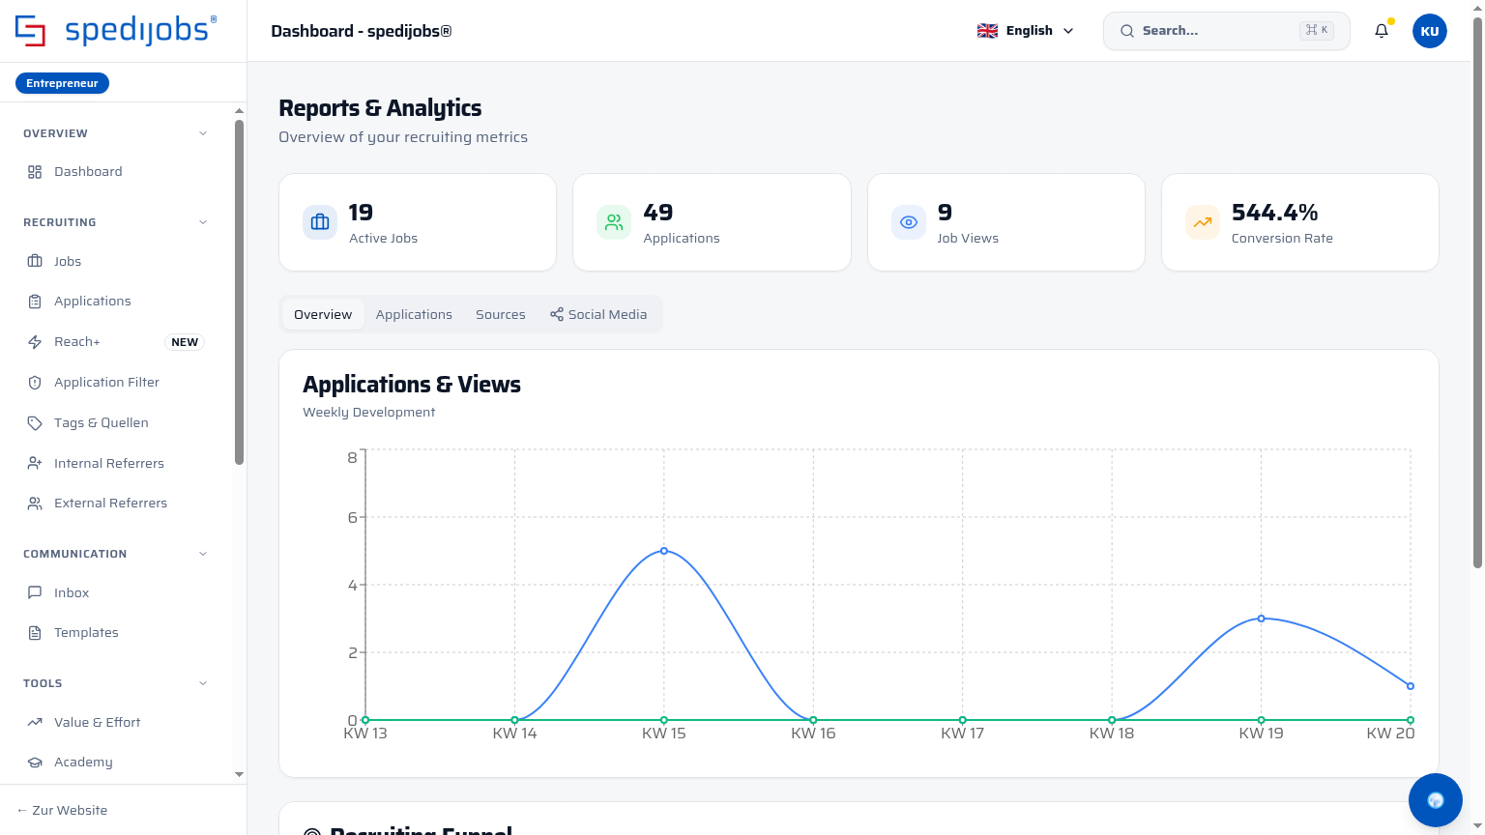
Task: Open Jobs page from sidebar
Action: point(116,261)
